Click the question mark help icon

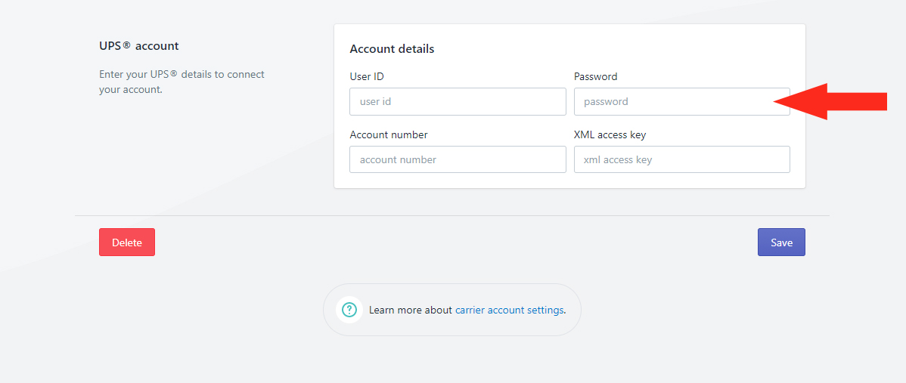pyautogui.click(x=349, y=310)
